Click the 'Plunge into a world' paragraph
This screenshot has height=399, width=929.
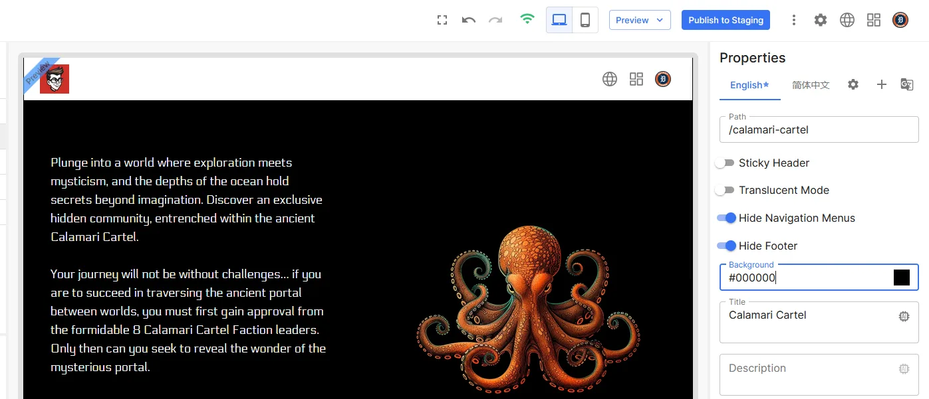coord(186,199)
